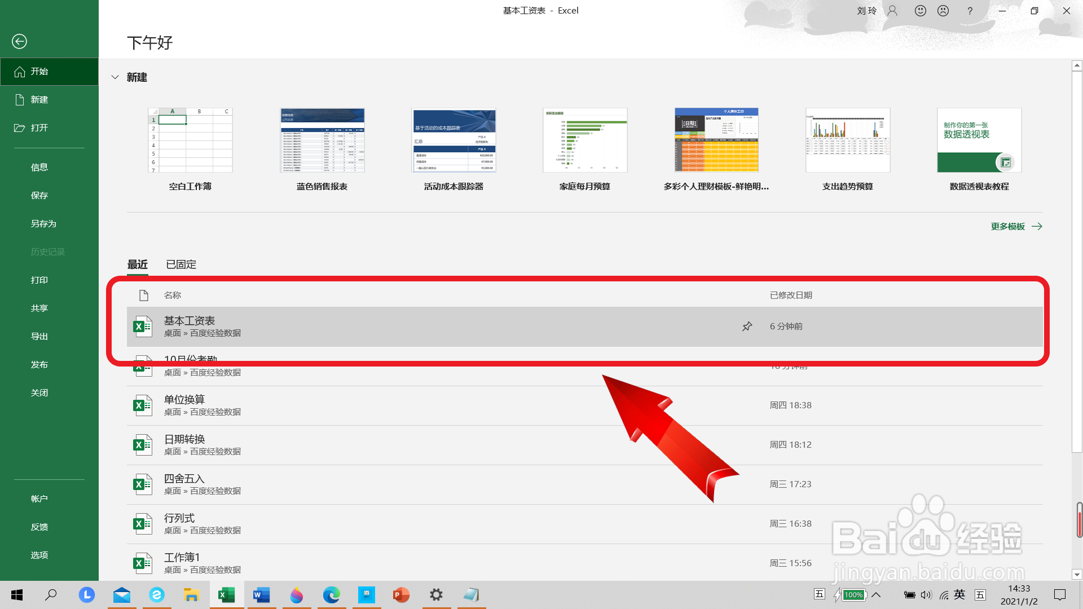Switch to the 已固定 tab
This screenshot has width=1083, height=609.
pyautogui.click(x=181, y=264)
